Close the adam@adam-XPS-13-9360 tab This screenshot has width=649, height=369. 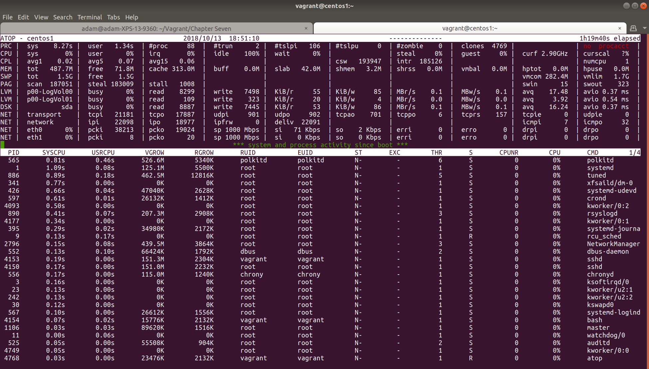tap(306, 28)
